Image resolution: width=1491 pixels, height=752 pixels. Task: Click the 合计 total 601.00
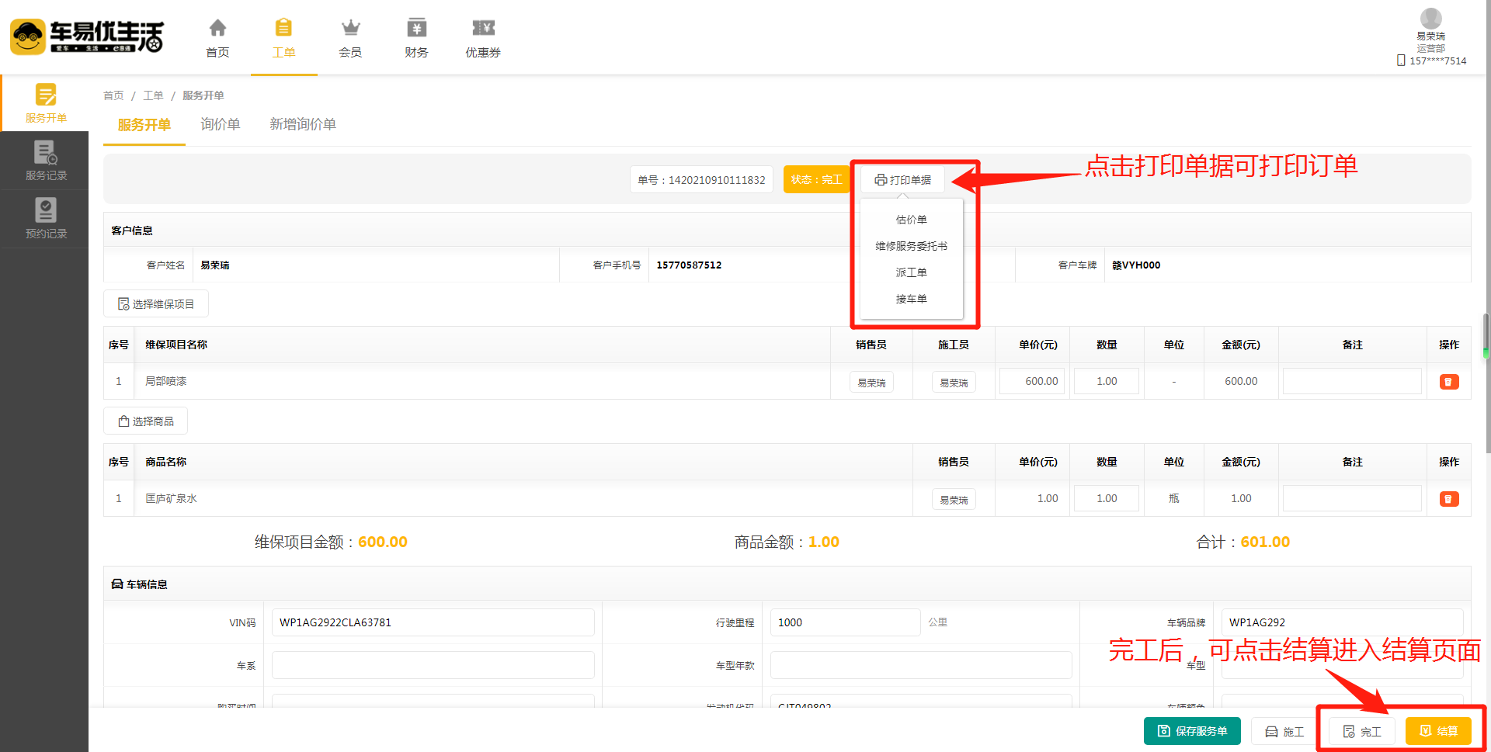click(x=1265, y=542)
